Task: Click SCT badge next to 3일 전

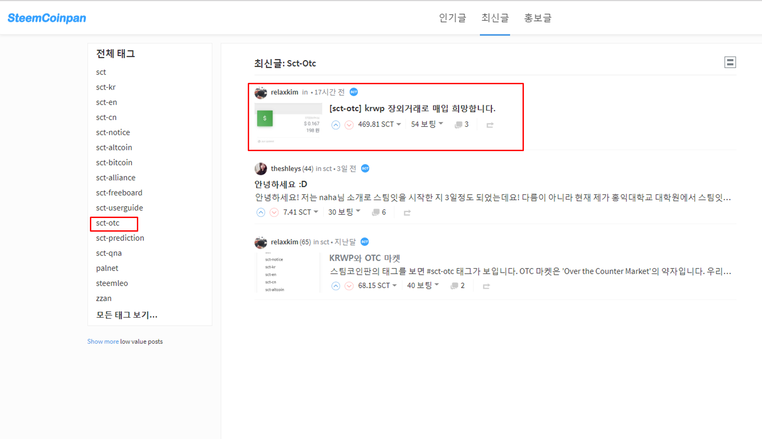Action: [365, 168]
